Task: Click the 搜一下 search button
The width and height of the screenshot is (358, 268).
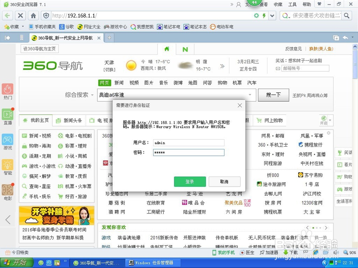Action: pos(273,95)
